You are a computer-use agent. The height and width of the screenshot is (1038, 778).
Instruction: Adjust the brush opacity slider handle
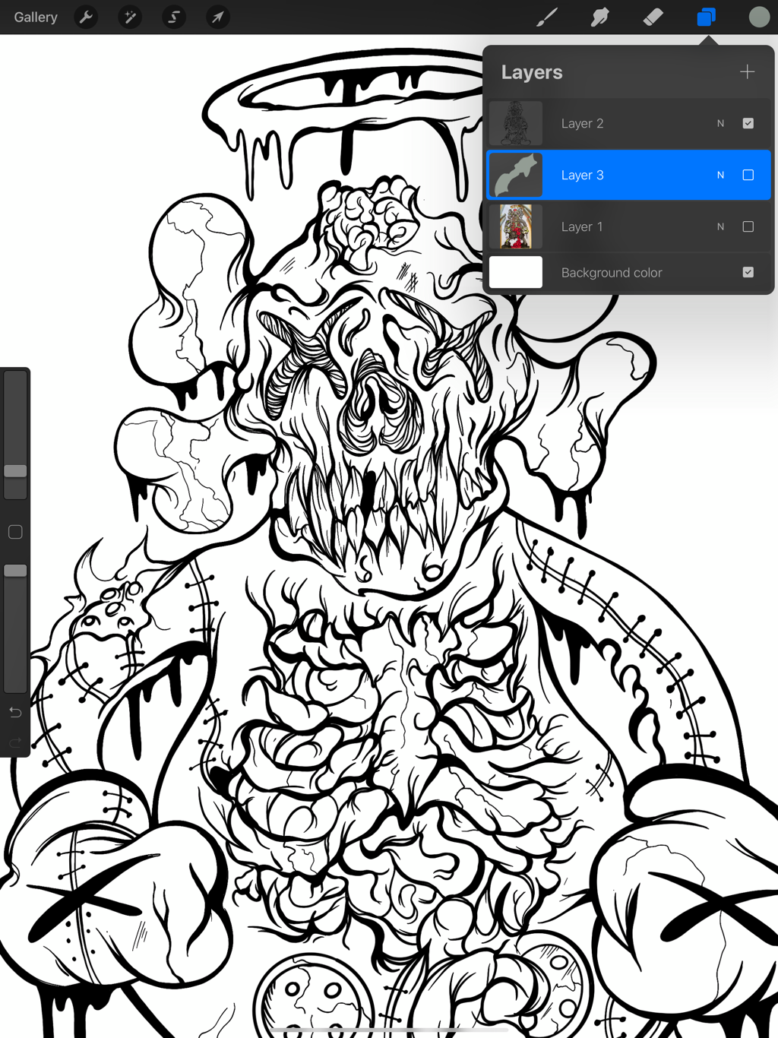tap(15, 571)
